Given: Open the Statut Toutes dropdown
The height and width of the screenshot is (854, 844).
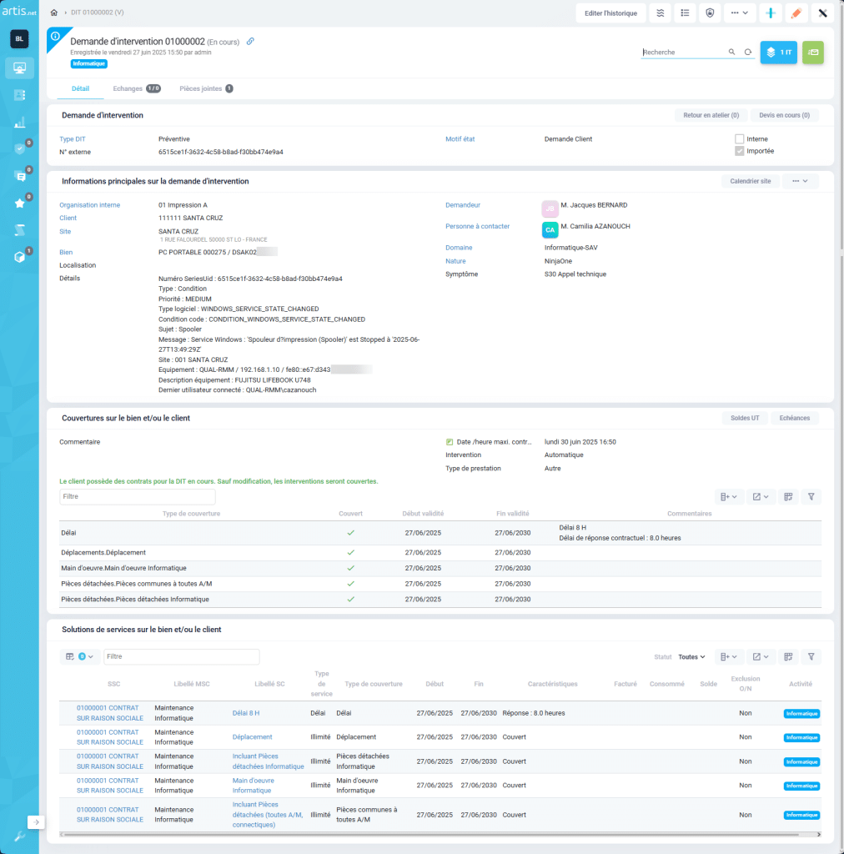Looking at the screenshot, I should point(691,657).
